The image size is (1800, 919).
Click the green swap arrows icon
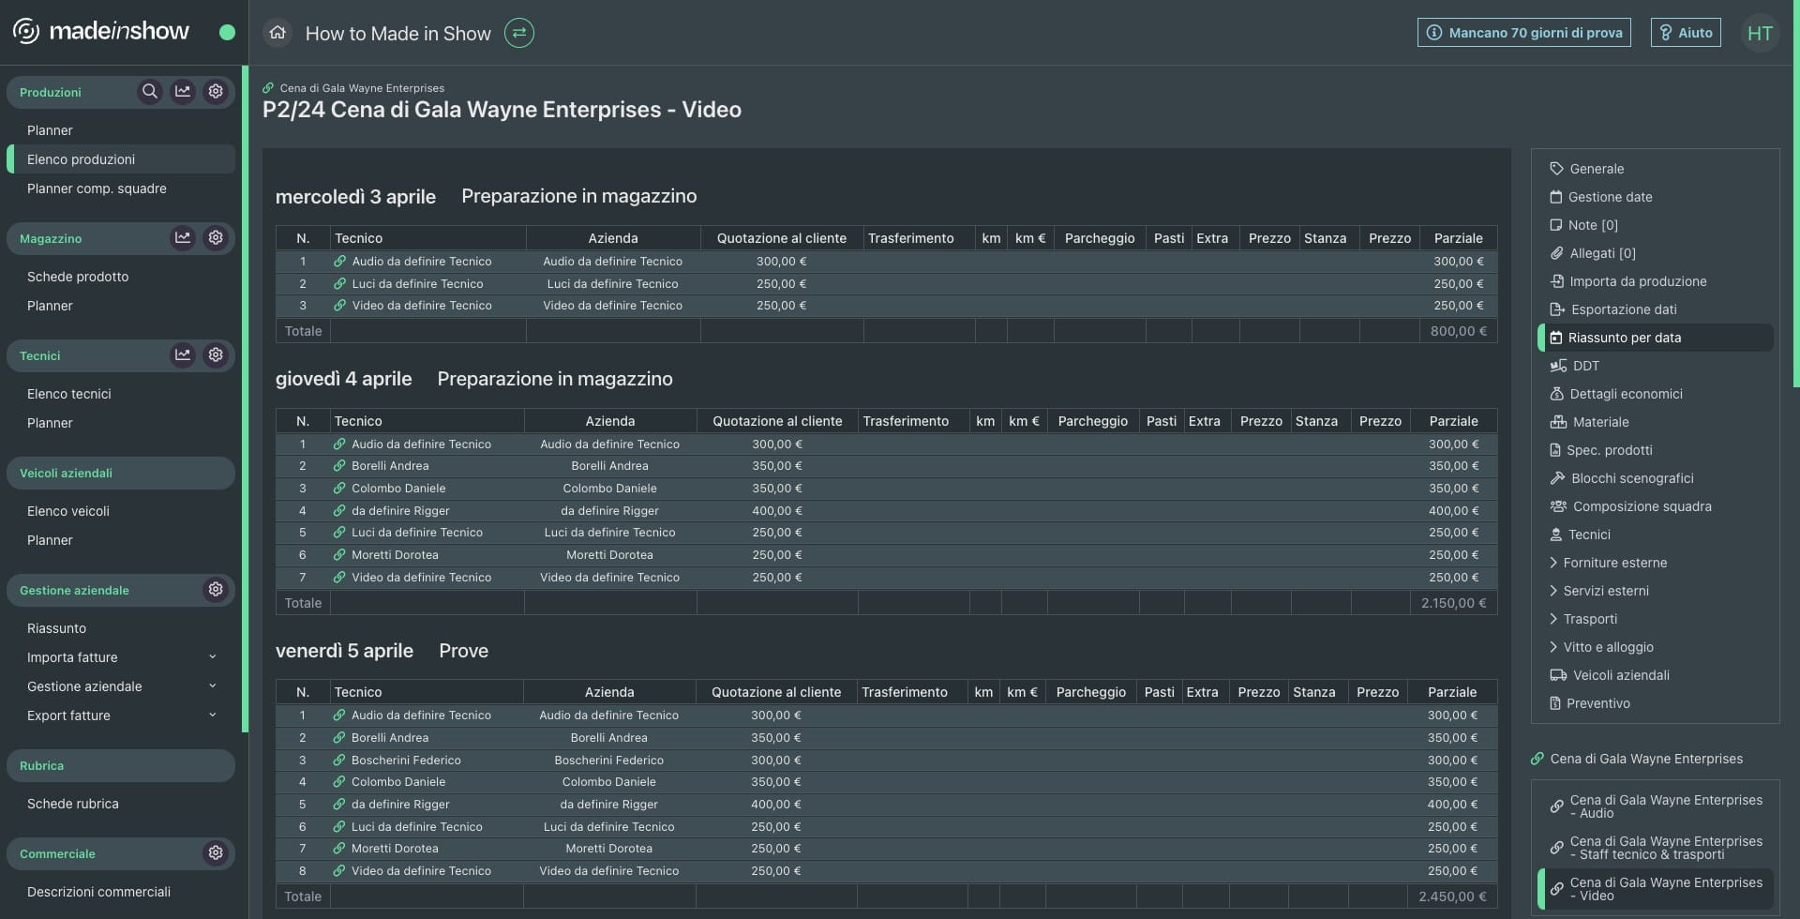click(x=519, y=33)
